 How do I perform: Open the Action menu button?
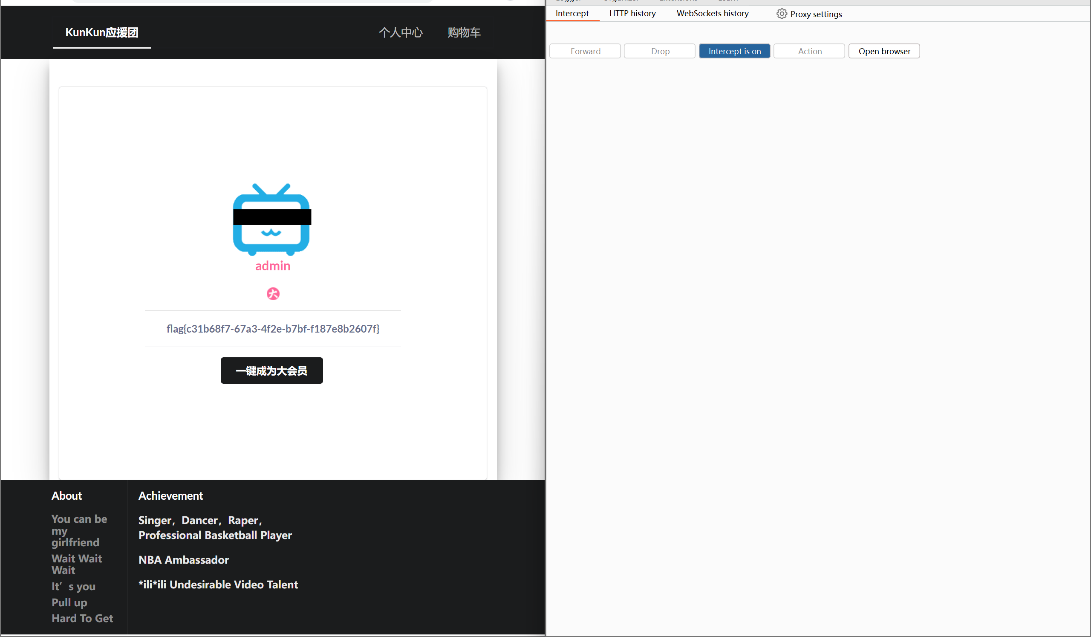809,51
